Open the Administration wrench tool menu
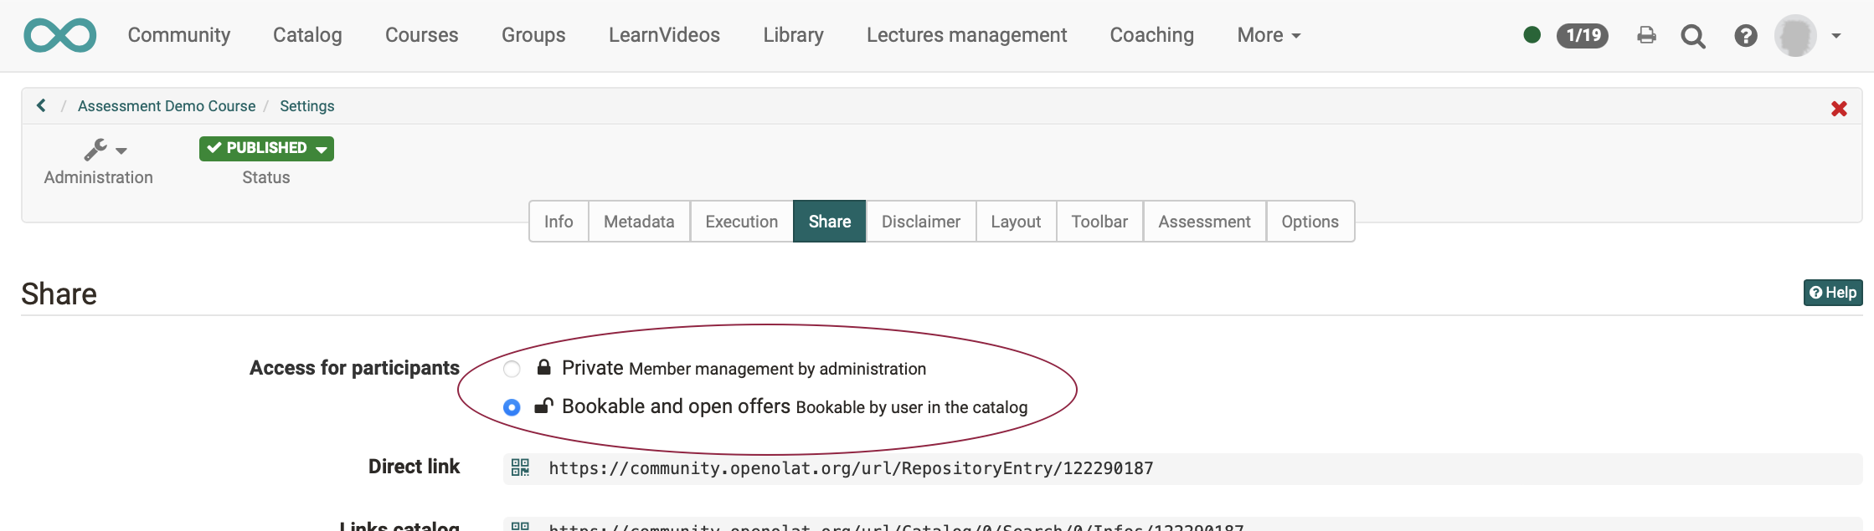The image size is (1874, 531). coord(105,150)
